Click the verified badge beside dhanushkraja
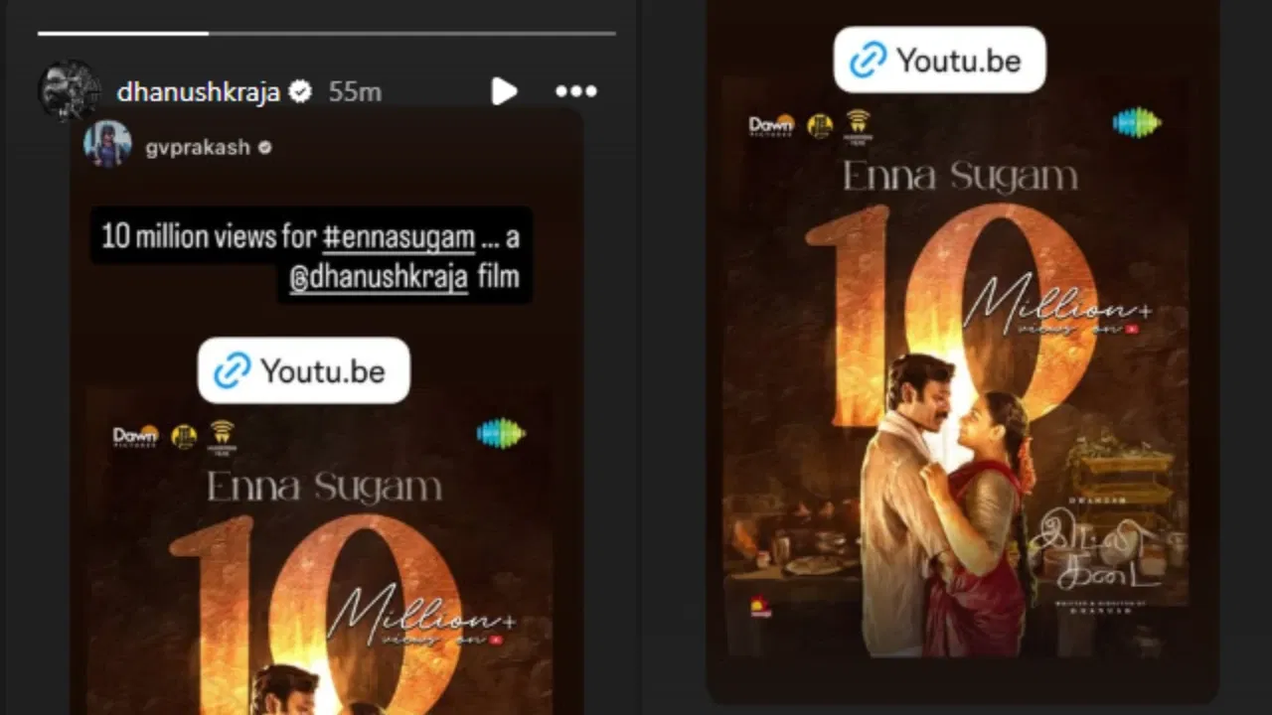 click(x=300, y=92)
